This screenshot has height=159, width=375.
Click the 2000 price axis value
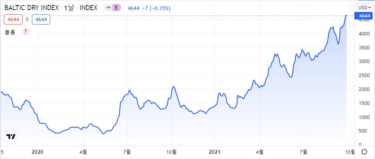tap(364, 89)
